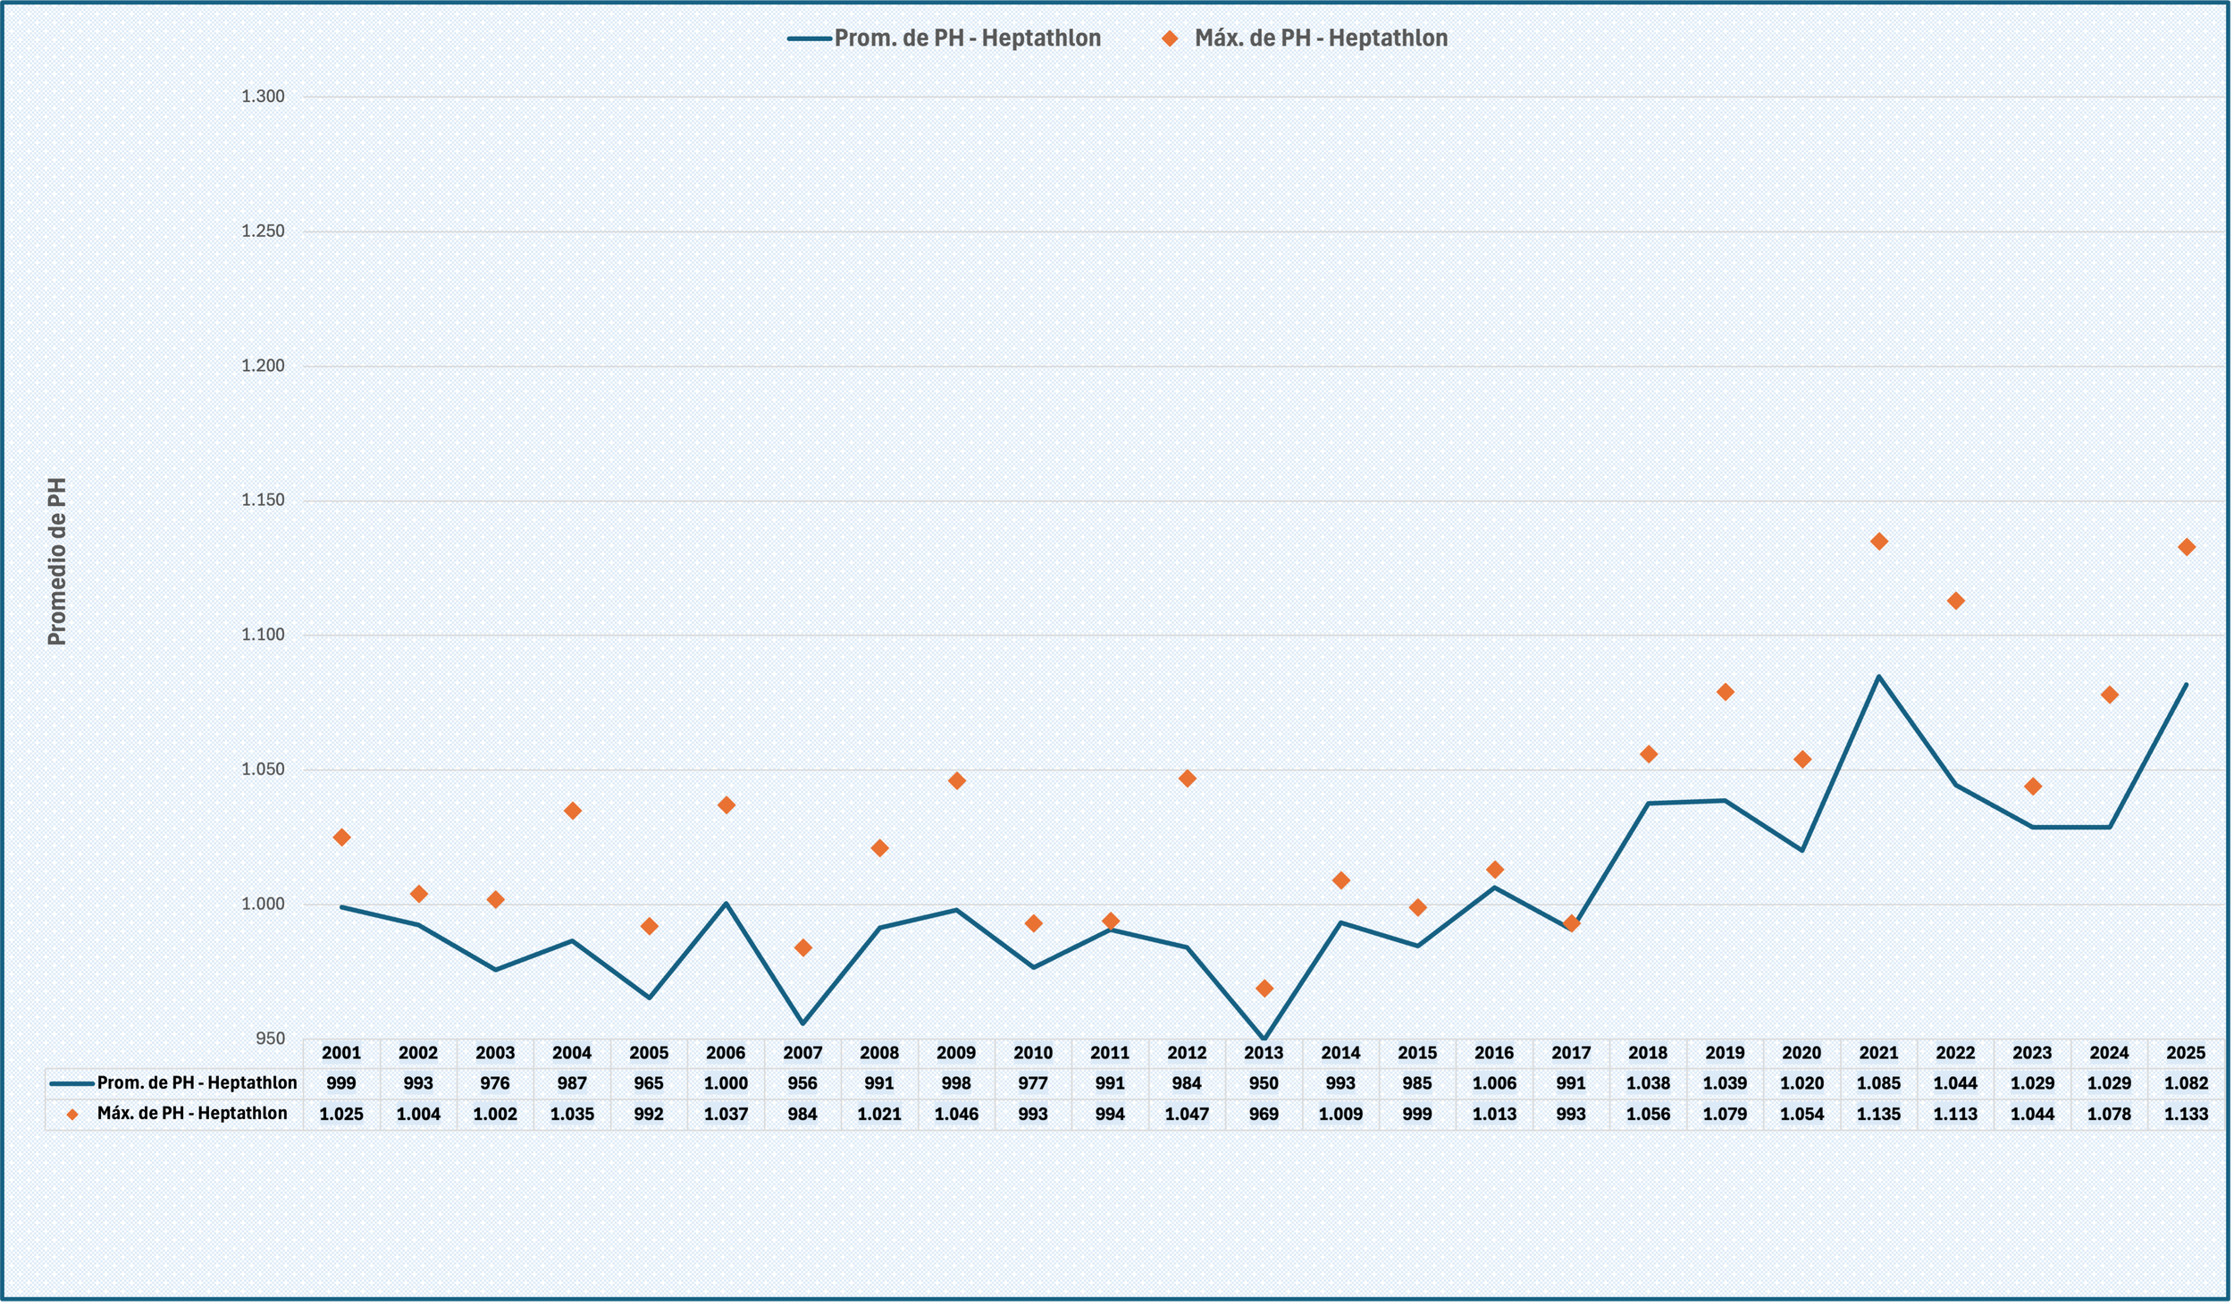Select the 2025 Máx. diamond marker at 1.133
The height and width of the screenshot is (1305, 2234).
tap(2186, 547)
